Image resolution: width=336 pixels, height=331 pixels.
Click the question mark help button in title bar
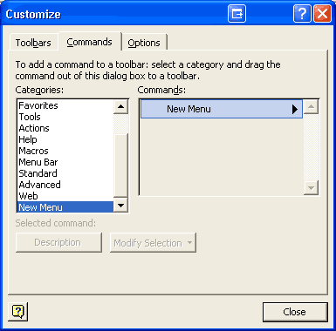point(302,14)
